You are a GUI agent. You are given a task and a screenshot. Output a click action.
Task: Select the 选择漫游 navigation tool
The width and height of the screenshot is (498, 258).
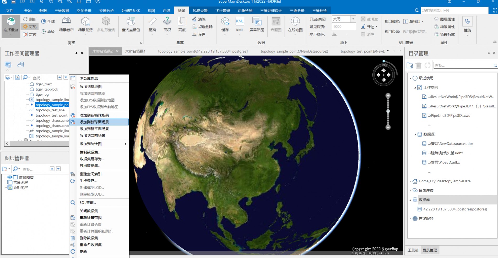11,26
